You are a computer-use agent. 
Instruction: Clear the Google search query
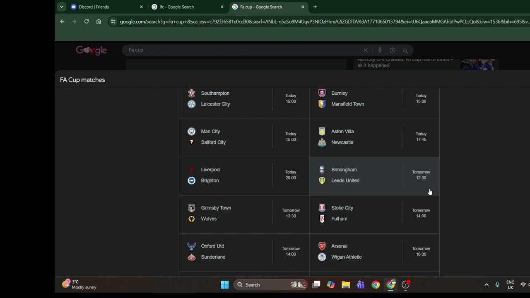coord(365,50)
